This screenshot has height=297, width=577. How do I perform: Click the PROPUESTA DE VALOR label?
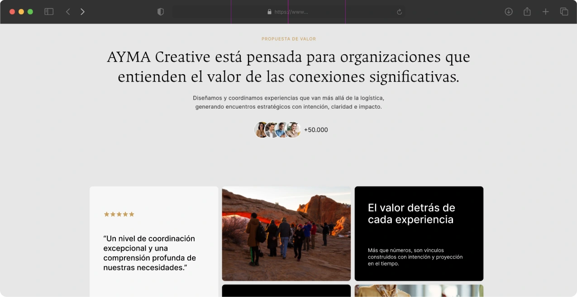289,39
